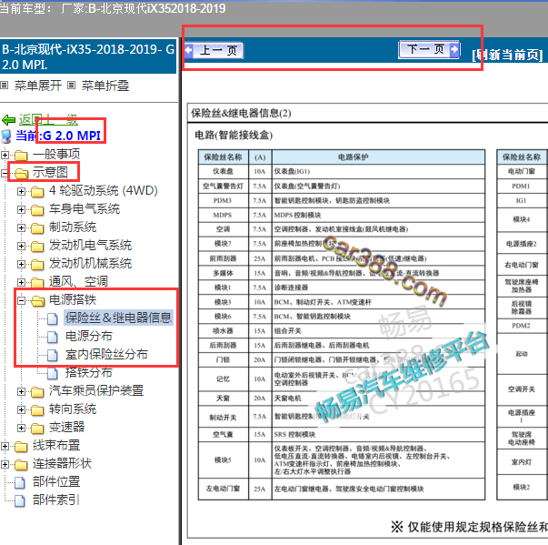Image resolution: width=548 pixels, height=545 pixels.
Task: Click the 返回上一级 back link
Action: click(48, 119)
